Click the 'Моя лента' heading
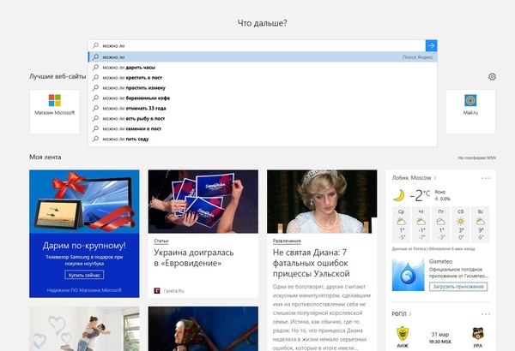The image size is (515, 351). click(x=45, y=157)
